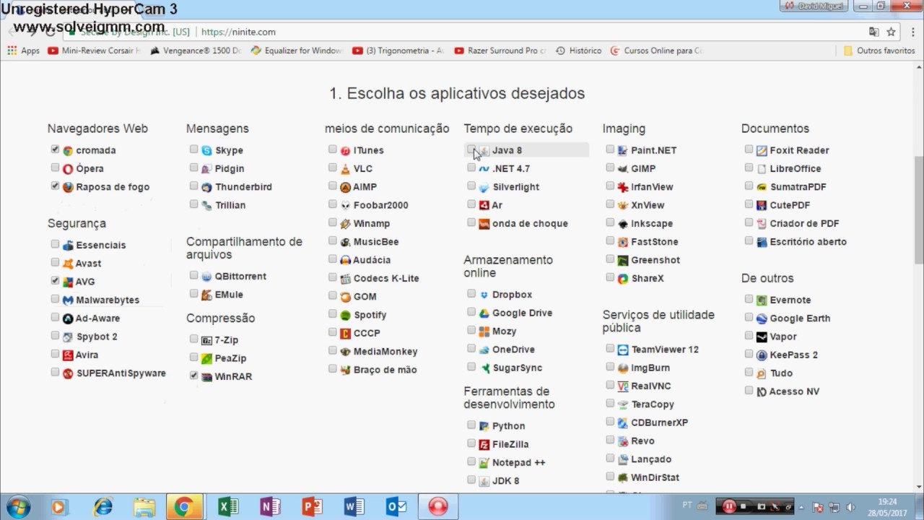Open Outlook from the taskbar
This screenshot has height=520, width=924.
396,506
